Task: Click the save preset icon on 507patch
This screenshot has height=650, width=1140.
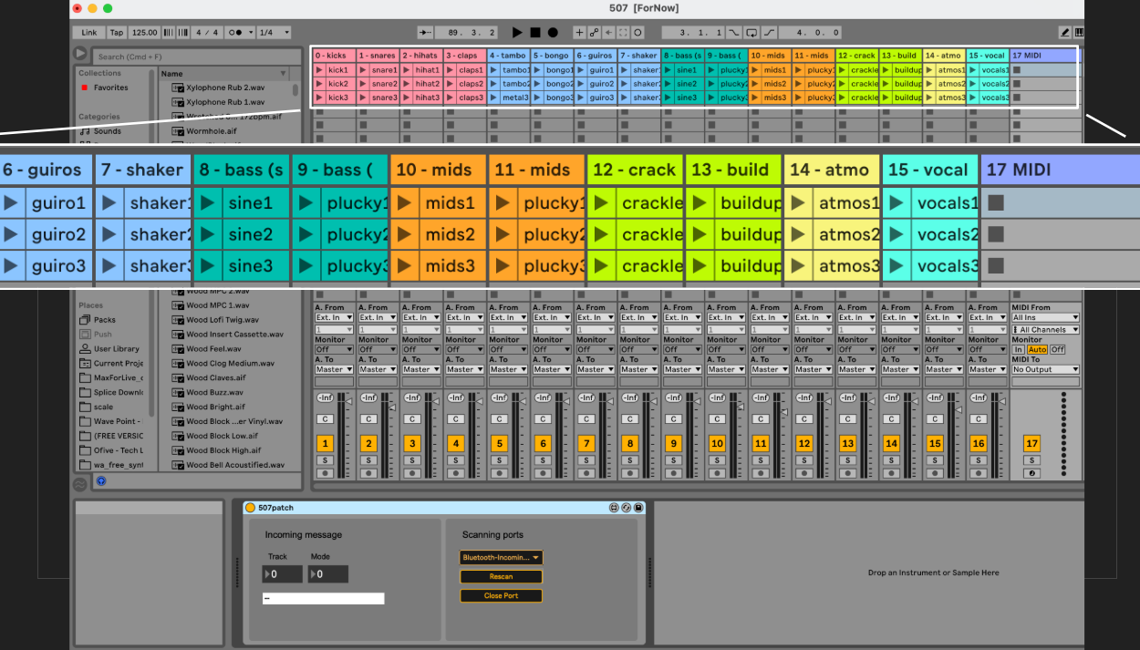Action: click(638, 508)
